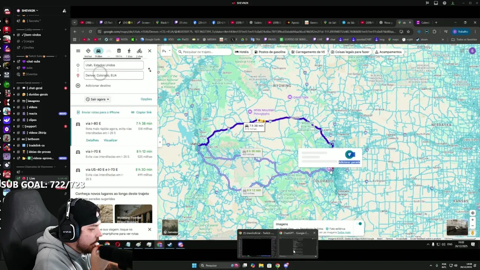Screen dimensions: 480x270
Task: Filter map by Coisas legais para fazer
Action: coord(350,52)
